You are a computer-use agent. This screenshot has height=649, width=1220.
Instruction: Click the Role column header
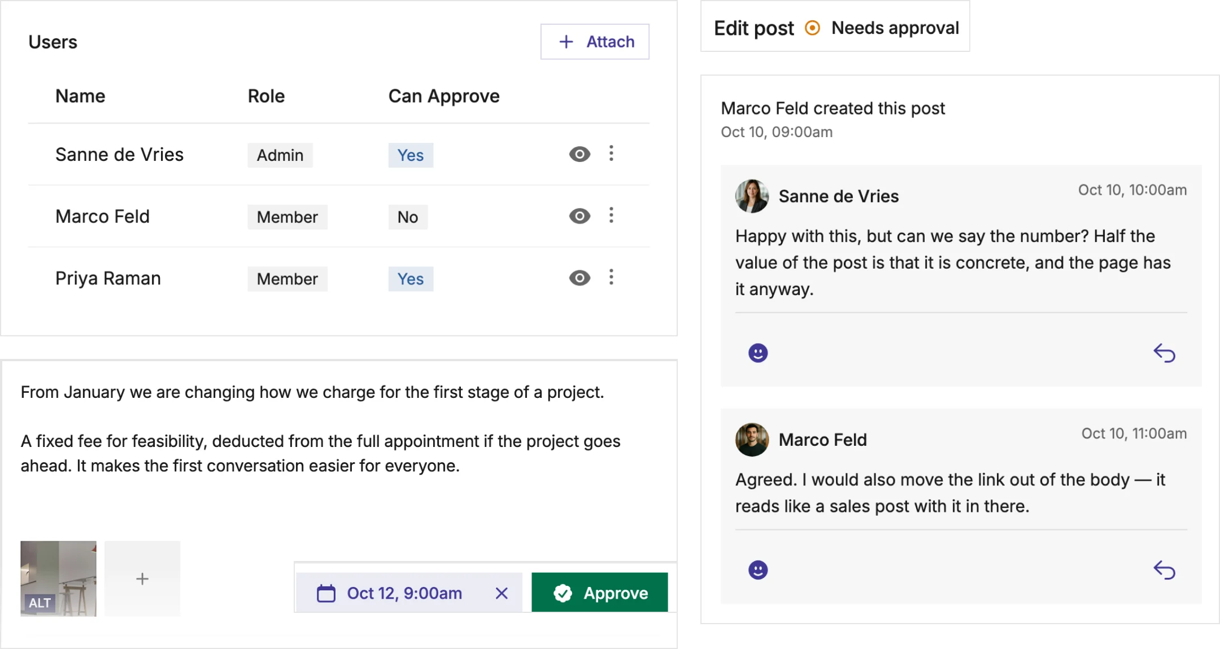(266, 96)
